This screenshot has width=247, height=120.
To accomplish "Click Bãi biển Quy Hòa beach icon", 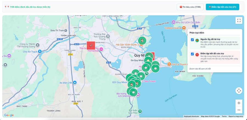I will (140, 111).
